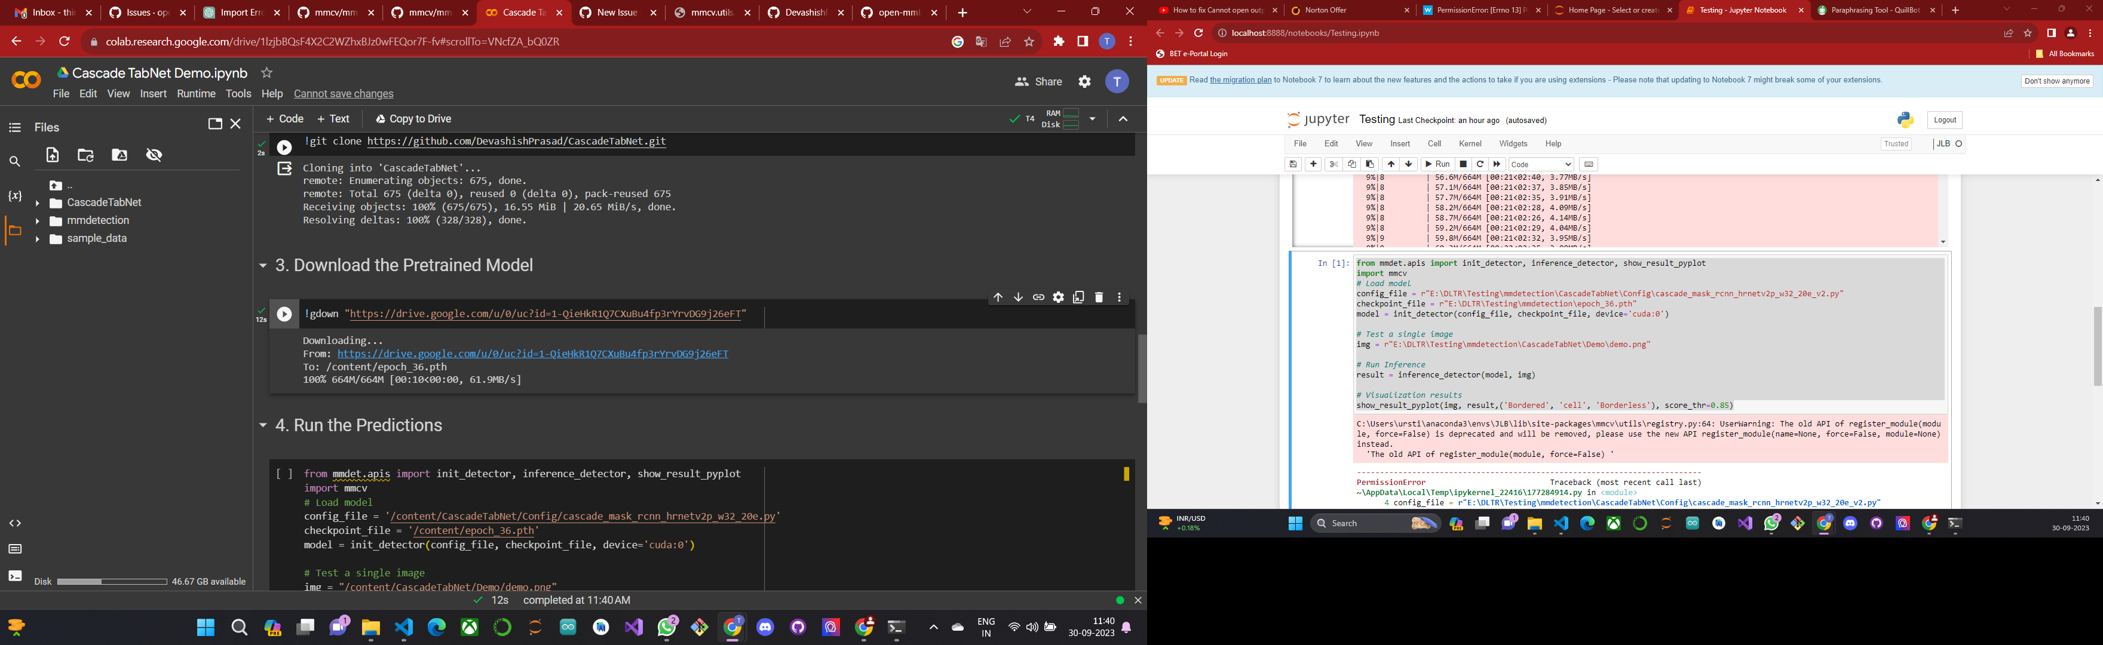Click the Windows Search box on the taskbar
This screenshot has width=2103, height=645.
coord(1374,523)
